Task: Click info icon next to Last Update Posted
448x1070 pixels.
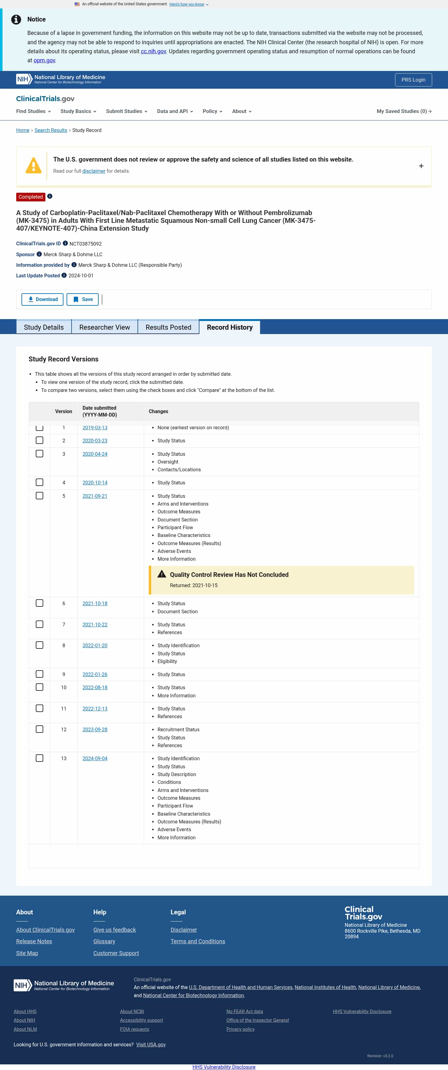Action: 64,276
